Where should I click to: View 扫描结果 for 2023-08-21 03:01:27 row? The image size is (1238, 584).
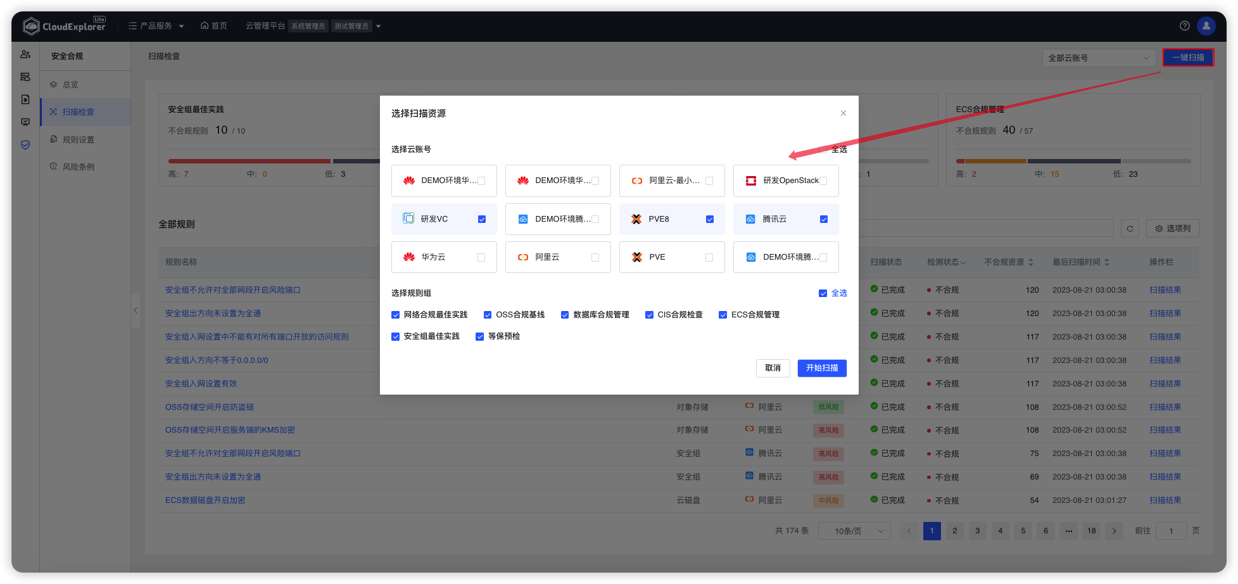pyautogui.click(x=1165, y=500)
